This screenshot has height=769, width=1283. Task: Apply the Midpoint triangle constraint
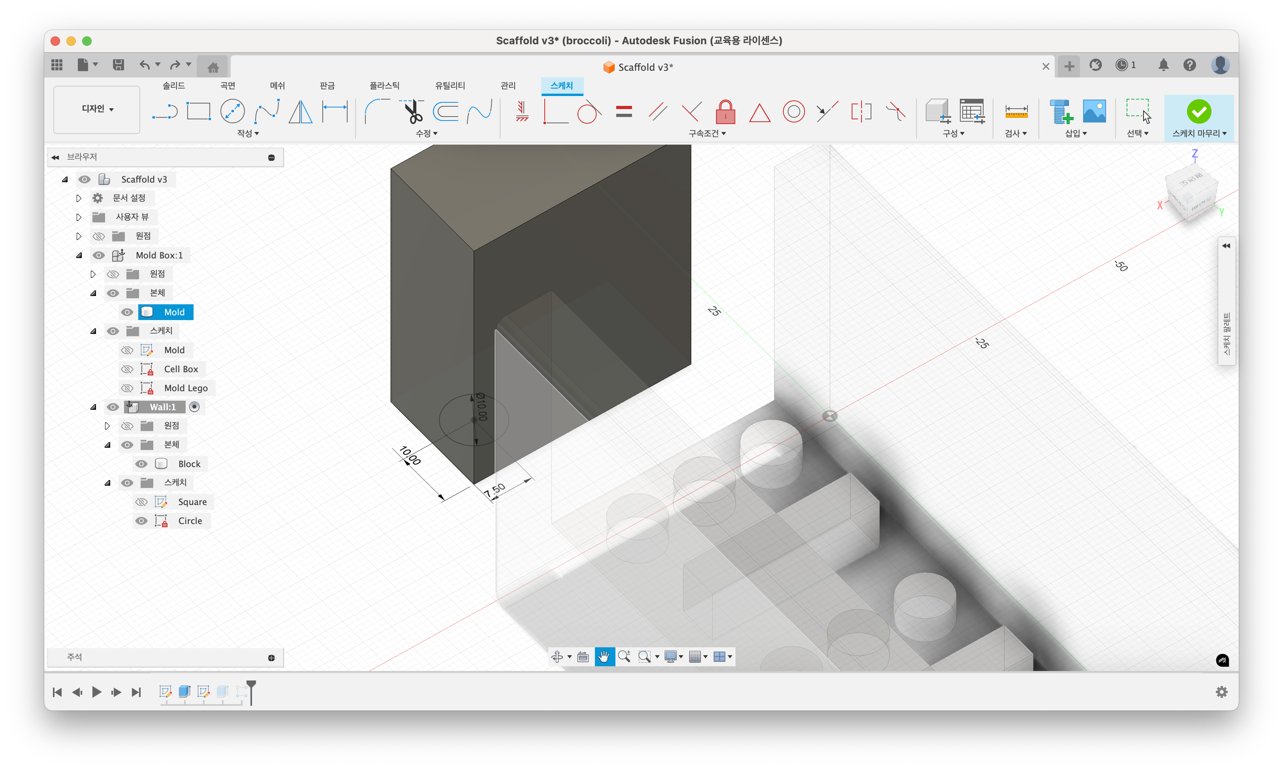(759, 113)
